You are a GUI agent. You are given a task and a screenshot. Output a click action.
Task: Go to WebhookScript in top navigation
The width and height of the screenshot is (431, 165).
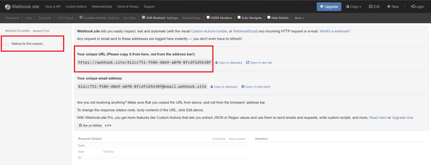pyautogui.click(x=102, y=7)
